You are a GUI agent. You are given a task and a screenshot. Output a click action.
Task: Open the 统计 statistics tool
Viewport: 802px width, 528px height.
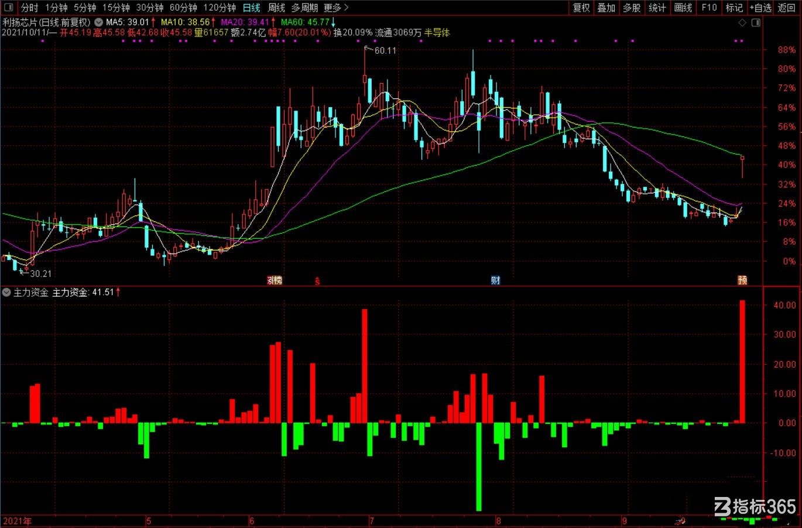click(657, 8)
